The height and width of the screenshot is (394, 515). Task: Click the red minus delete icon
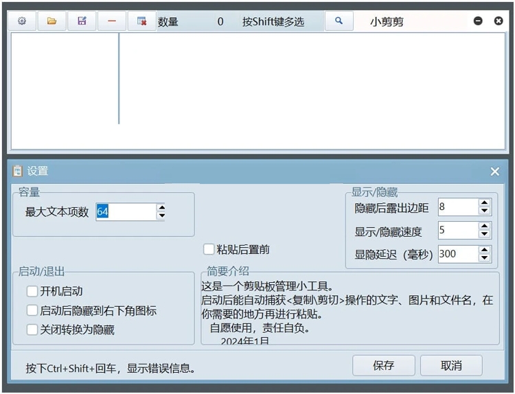pyautogui.click(x=112, y=21)
